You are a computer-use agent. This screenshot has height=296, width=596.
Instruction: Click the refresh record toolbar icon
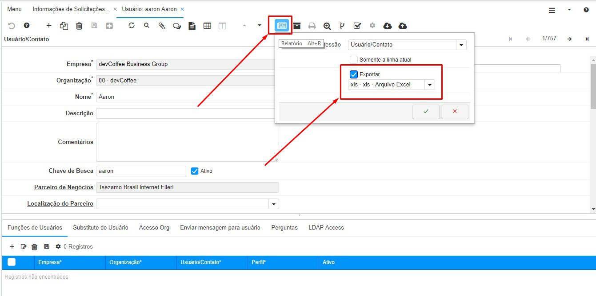point(132,26)
